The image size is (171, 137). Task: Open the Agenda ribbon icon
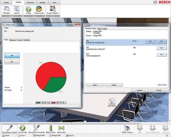17,10
